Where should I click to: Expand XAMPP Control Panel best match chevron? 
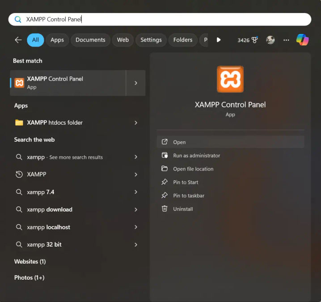[136, 83]
